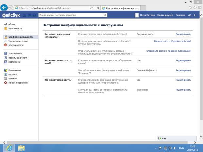Screen dimensions: 203x152
Task: Open the Петр Петров profile link
Action: 147,15
